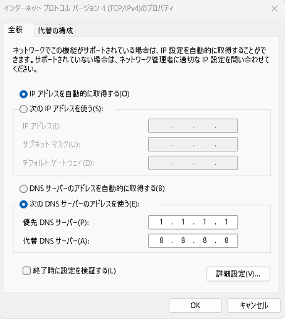The width and height of the screenshot is (285, 319).
Task: Confirm with the OK button
Action: (195, 305)
